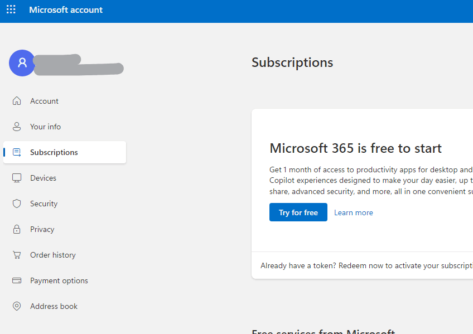Click the Payment options card icon
Image resolution: width=473 pixels, height=334 pixels.
(x=17, y=280)
